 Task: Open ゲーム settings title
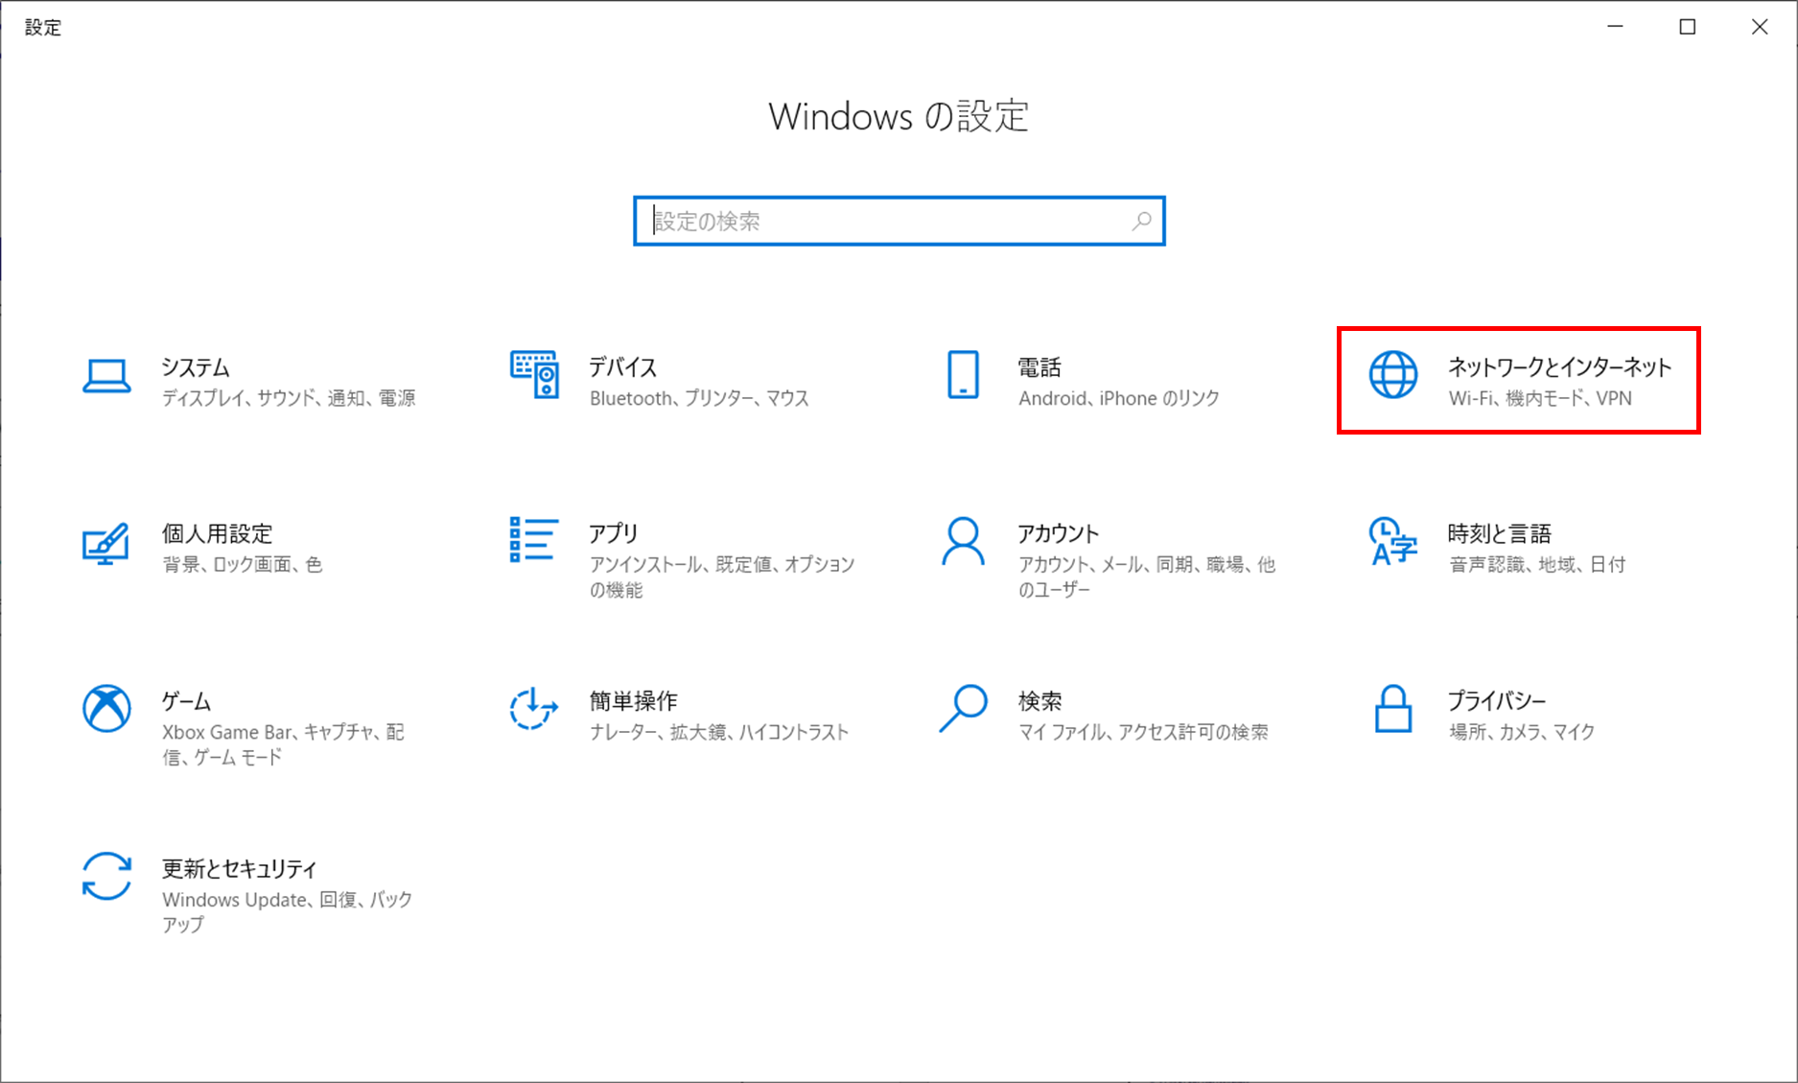[x=186, y=701]
